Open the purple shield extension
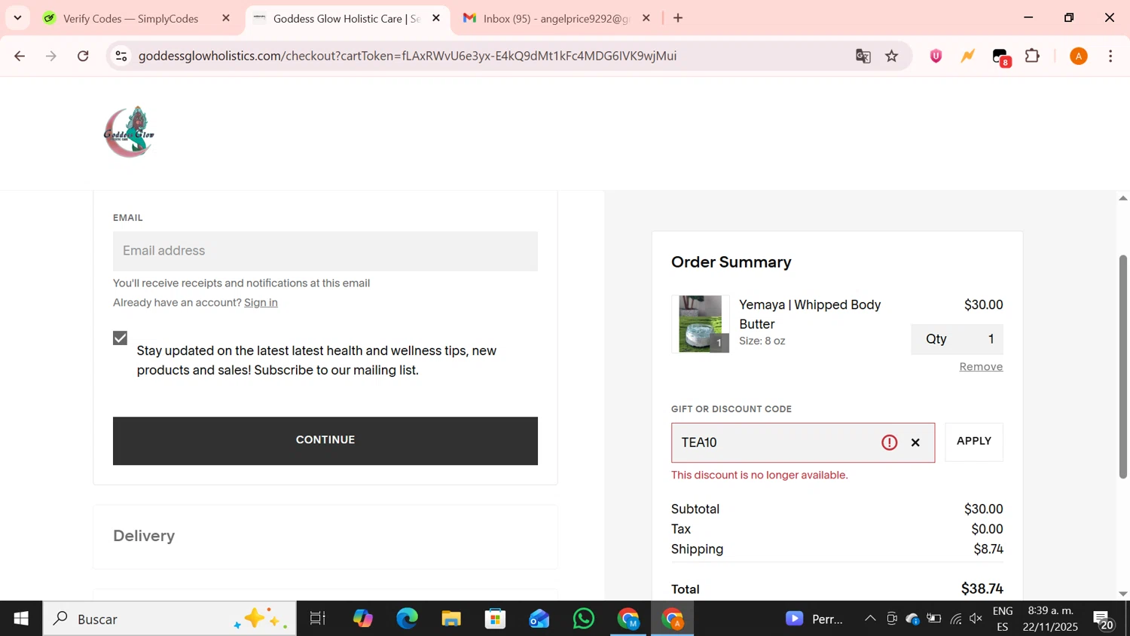This screenshot has width=1130, height=636. tap(936, 56)
